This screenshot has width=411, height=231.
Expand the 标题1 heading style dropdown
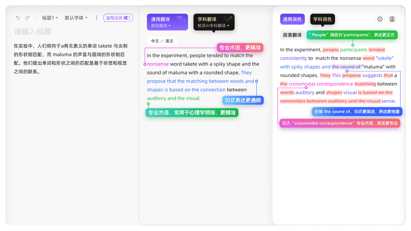click(50, 18)
